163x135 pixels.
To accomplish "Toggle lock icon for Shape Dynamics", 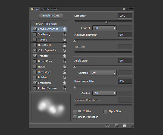I will point(64,29).
